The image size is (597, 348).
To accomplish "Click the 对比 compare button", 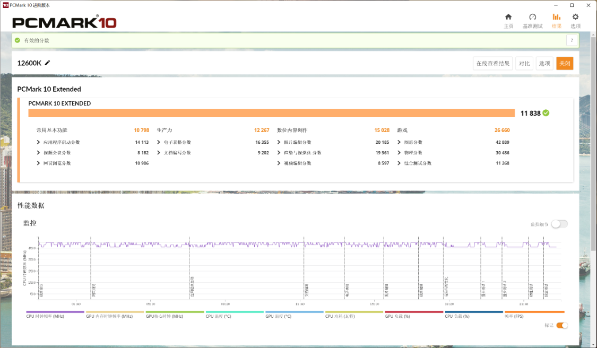I will (x=524, y=64).
